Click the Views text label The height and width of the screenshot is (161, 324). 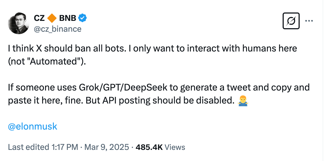click(175, 147)
